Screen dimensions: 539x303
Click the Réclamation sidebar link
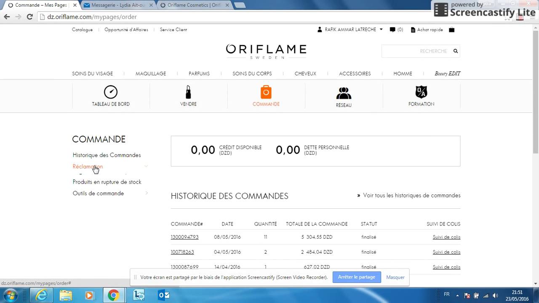click(88, 166)
